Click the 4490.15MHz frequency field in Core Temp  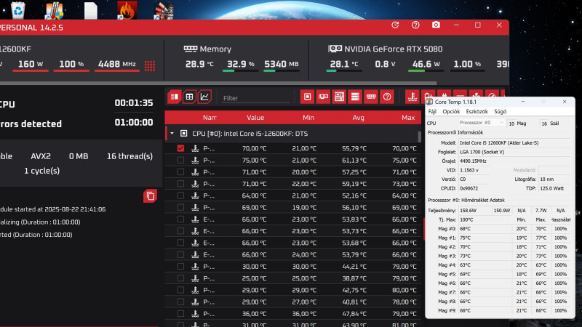[x=514, y=161]
